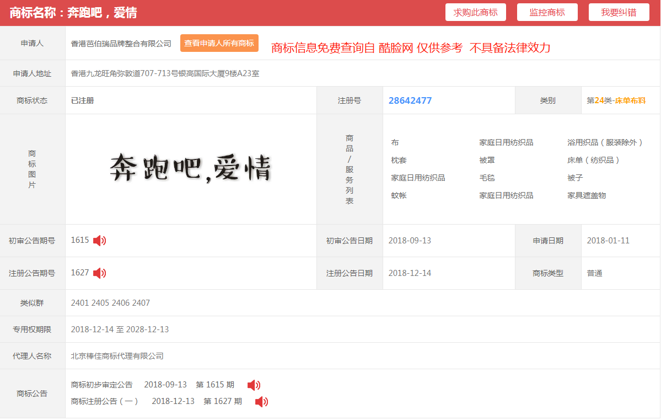Open the 监控商标 button
Screen dimensions: 661x420
(547, 12)
